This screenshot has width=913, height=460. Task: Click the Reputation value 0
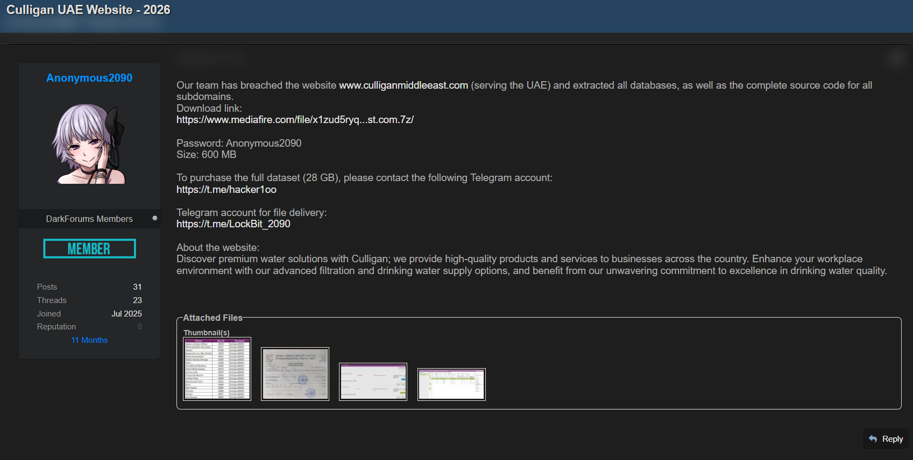140,327
